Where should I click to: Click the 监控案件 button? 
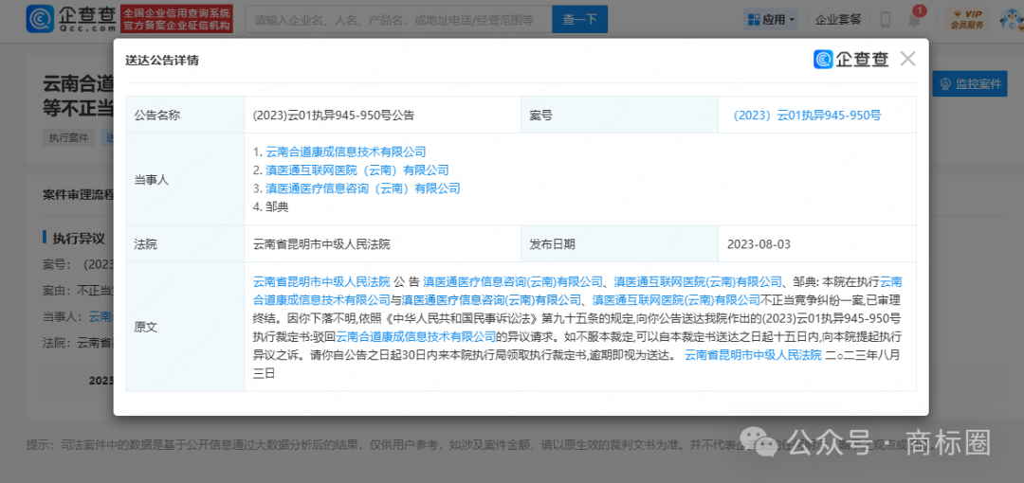(x=970, y=84)
